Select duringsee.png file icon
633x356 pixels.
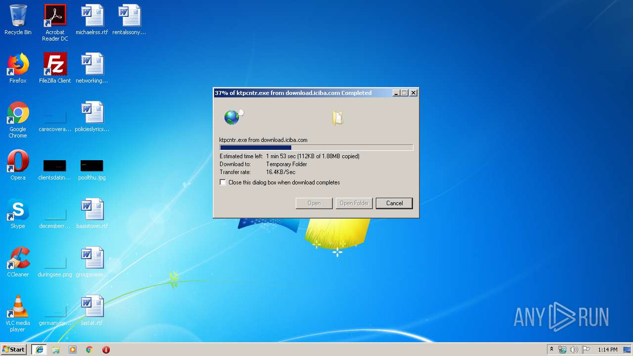[x=55, y=266]
